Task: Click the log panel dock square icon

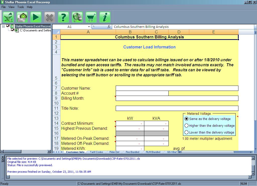Action: (x=3, y=160)
